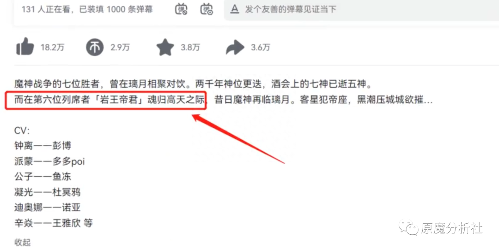Collapse the description with 收起
The image size is (499, 250).
click(x=22, y=242)
